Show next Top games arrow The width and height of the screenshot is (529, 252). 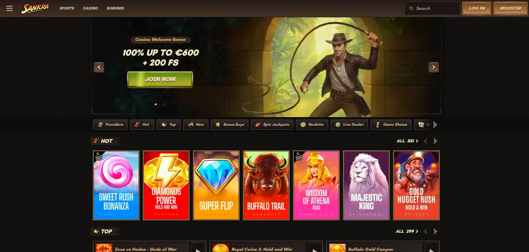coord(435,231)
